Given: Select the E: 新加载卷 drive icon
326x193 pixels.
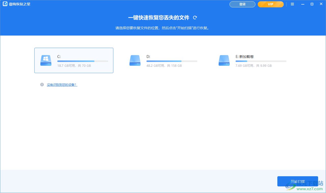Looking at the screenshot, I should point(224,60).
